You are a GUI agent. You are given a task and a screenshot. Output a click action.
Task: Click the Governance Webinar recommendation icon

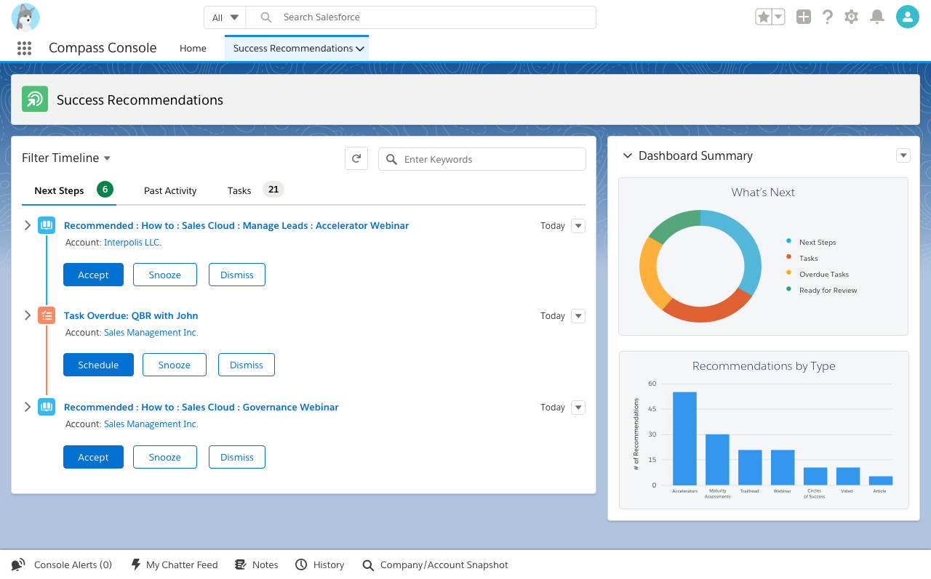(x=47, y=407)
